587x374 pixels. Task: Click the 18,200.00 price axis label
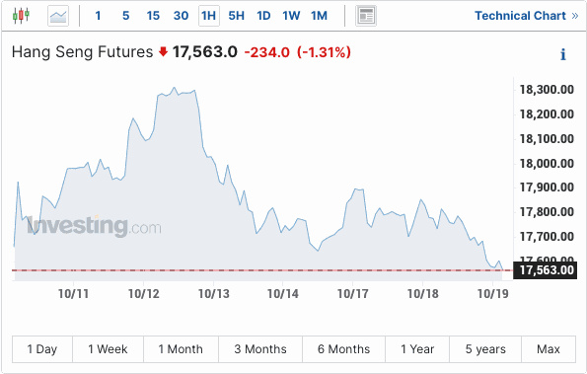click(547, 114)
